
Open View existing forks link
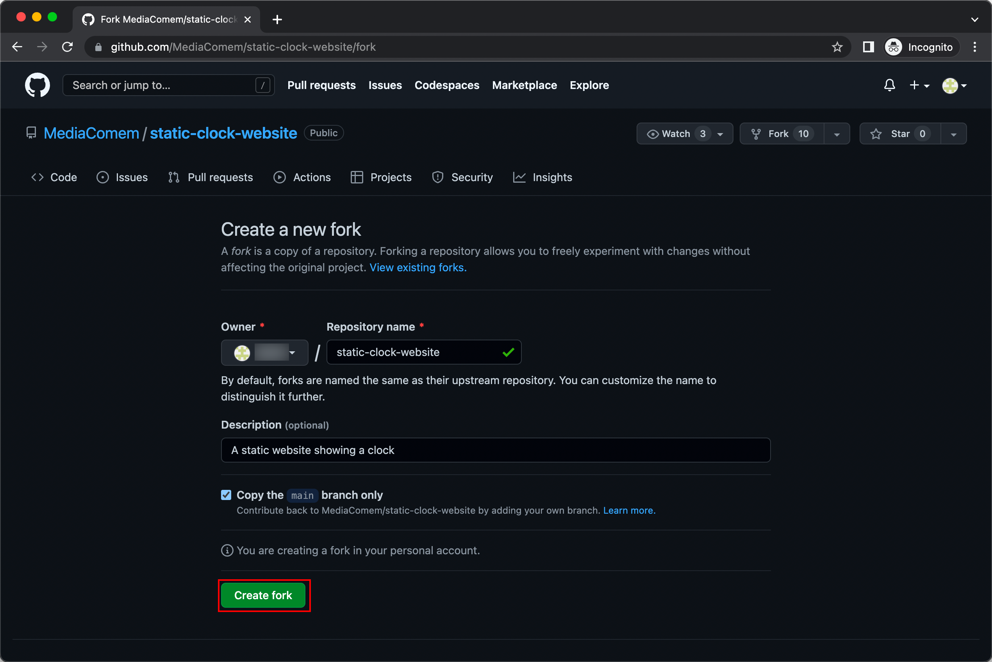tap(417, 267)
